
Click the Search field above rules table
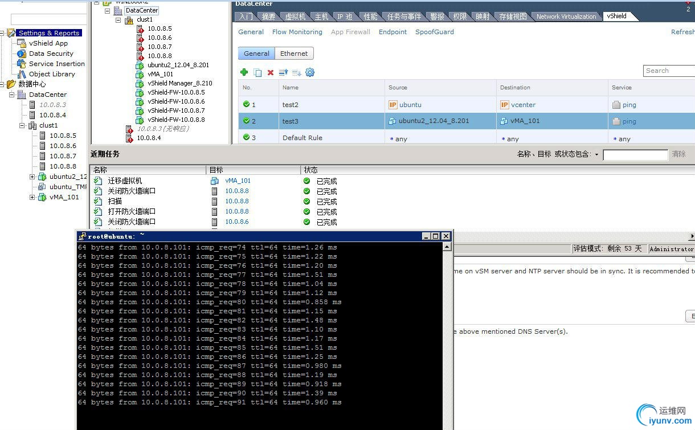point(669,71)
